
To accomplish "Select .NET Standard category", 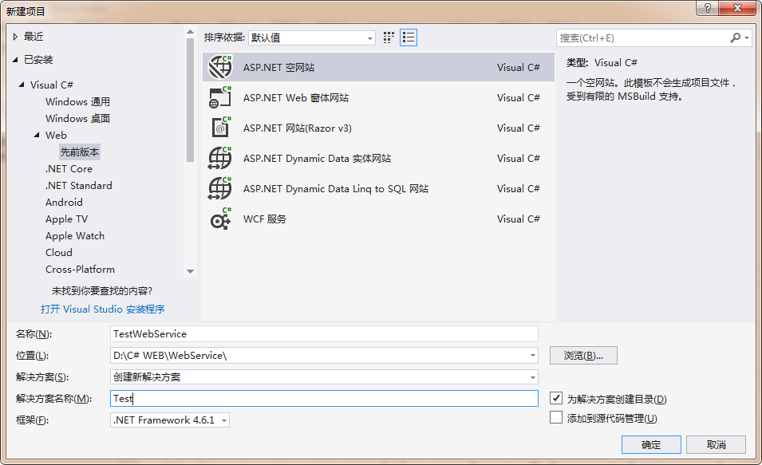I will tap(79, 185).
